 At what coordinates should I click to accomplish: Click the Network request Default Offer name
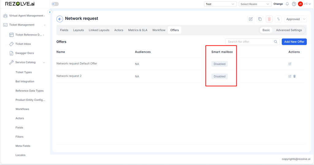(x=77, y=63)
